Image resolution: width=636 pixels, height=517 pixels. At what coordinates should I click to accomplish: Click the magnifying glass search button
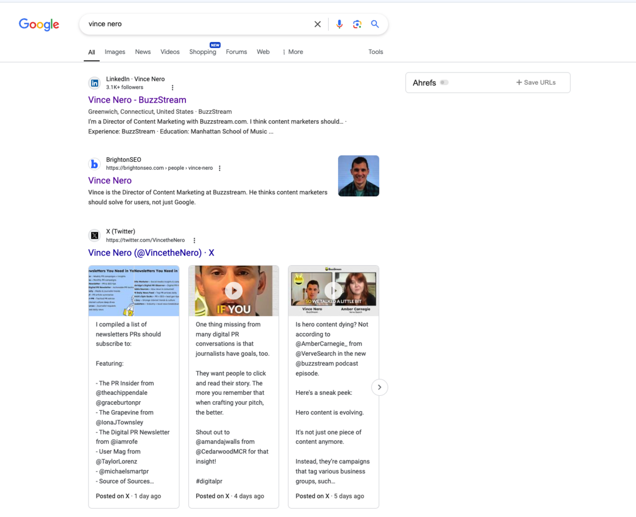375,24
